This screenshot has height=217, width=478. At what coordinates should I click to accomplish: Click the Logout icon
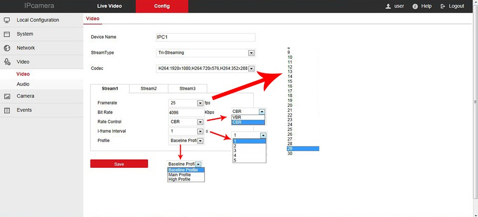443,6
